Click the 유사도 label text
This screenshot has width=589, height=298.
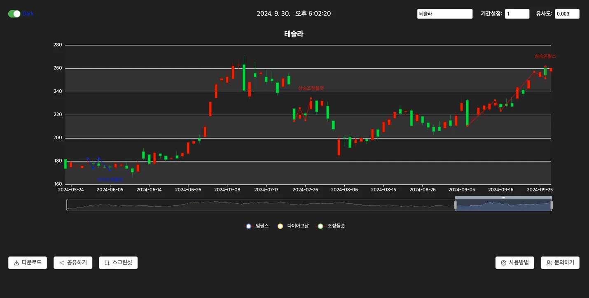click(x=544, y=14)
